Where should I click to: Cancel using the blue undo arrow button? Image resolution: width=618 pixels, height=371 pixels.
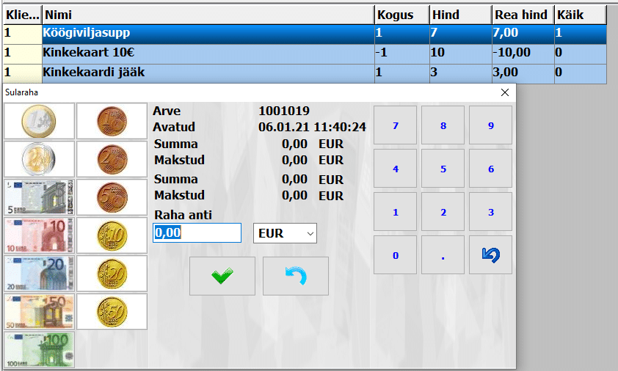[295, 276]
